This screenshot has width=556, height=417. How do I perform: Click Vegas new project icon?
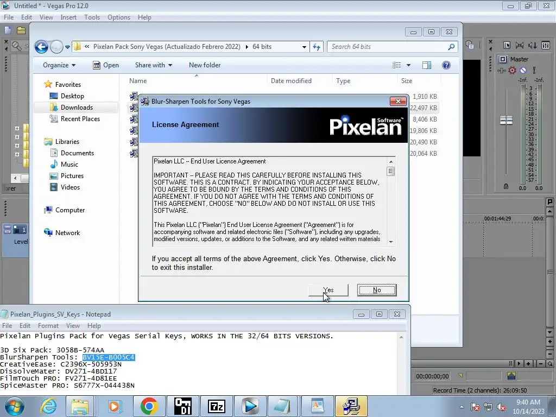[8, 30]
